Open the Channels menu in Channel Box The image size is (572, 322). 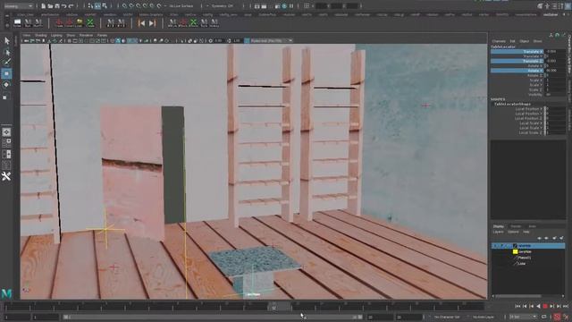click(499, 41)
